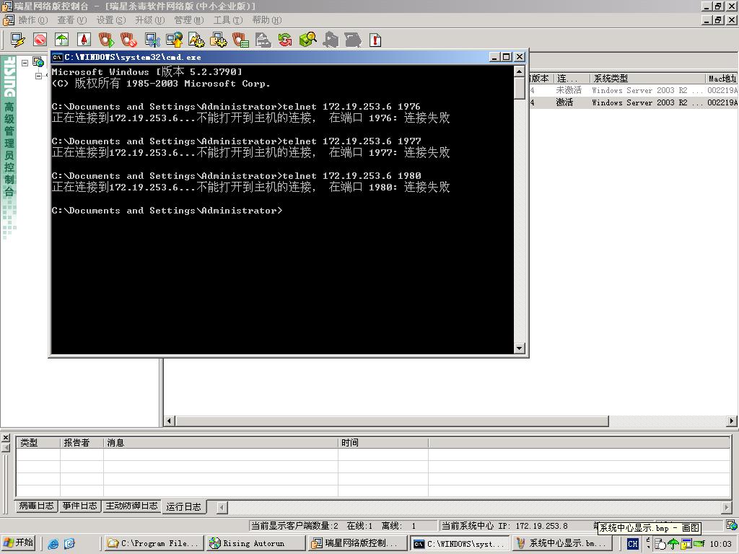The image size is (739, 554).
Task: Open the 工具(T) menu
Action: point(228,19)
